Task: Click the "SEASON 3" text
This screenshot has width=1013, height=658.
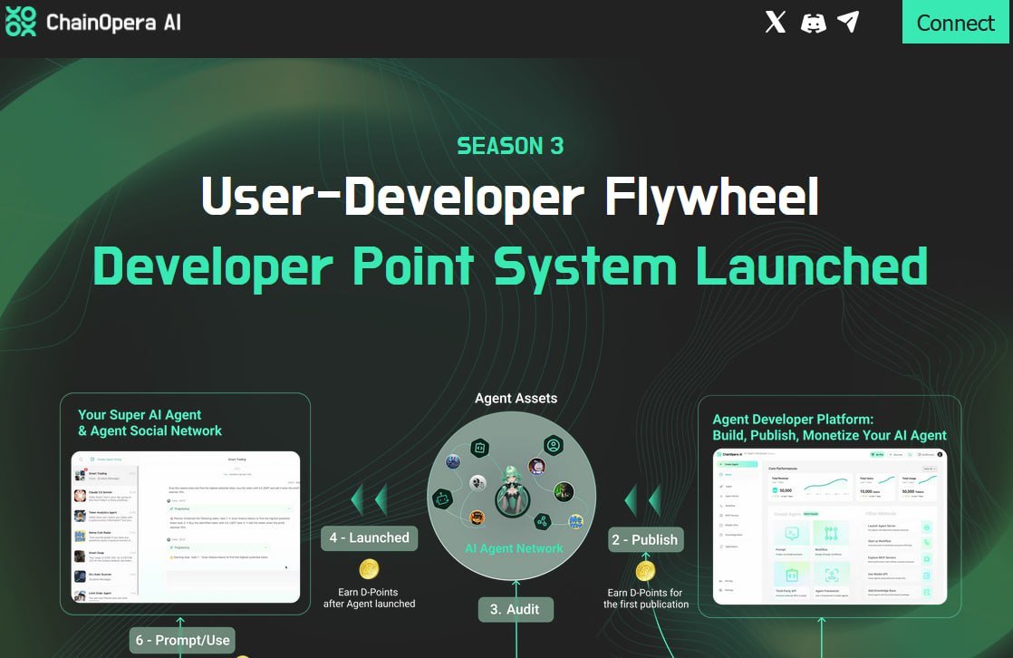Action: tap(510, 146)
